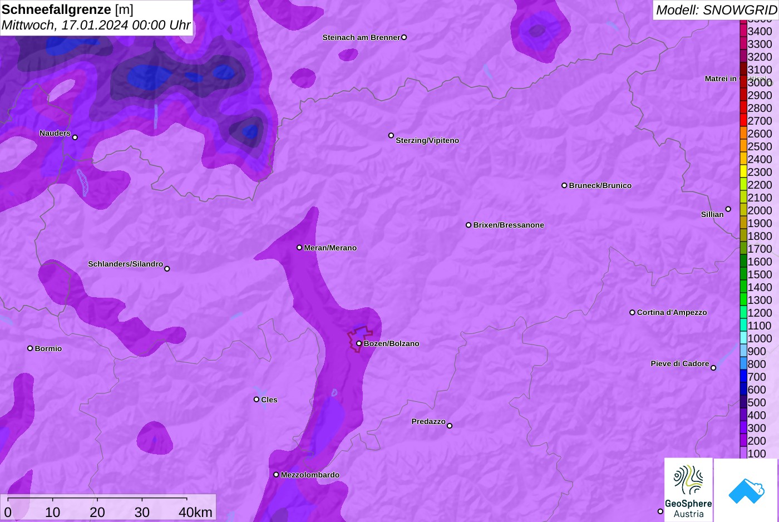Select the yellow 2300 legend color
This screenshot has width=779, height=522.
coord(743,172)
